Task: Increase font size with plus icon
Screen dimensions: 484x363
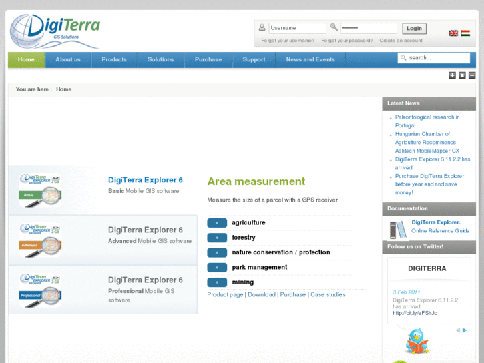Action: point(452,75)
